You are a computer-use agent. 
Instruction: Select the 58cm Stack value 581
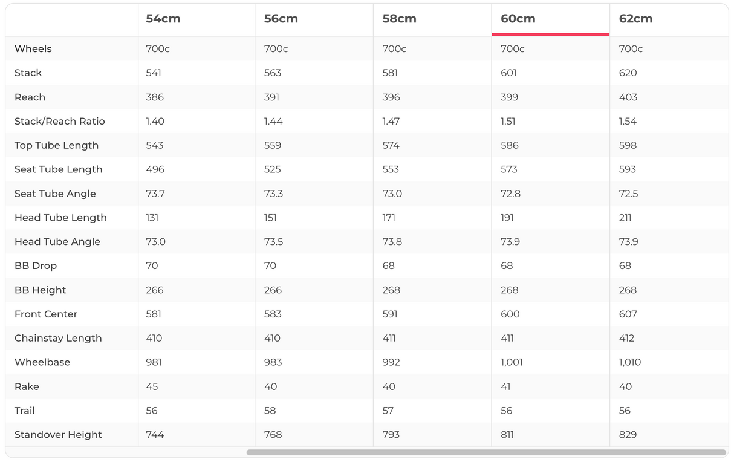(x=391, y=73)
